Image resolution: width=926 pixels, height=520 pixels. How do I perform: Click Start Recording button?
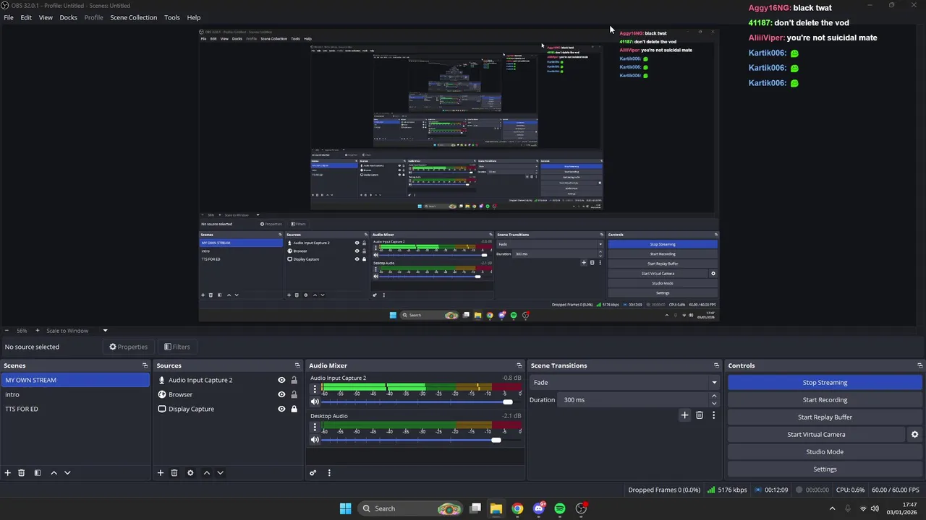pyautogui.click(x=825, y=400)
